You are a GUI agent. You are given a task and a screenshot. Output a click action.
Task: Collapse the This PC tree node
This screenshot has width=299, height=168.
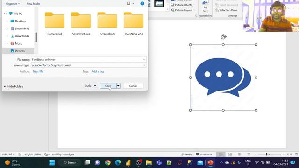5,14
